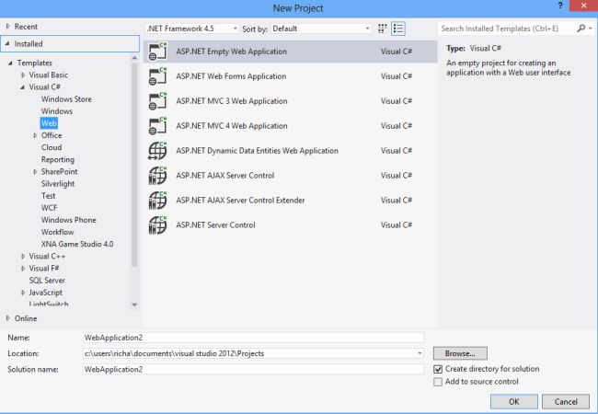Enable Add to source control checkbox

[x=438, y=382]
